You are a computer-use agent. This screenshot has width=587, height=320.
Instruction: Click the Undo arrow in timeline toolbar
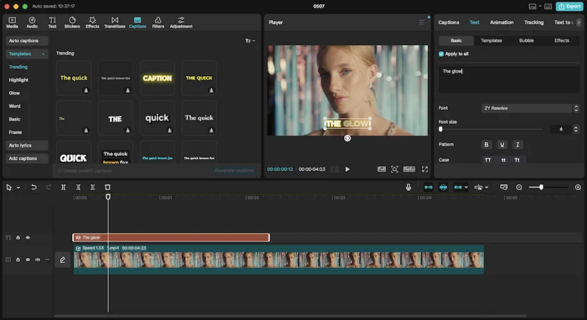33,187
